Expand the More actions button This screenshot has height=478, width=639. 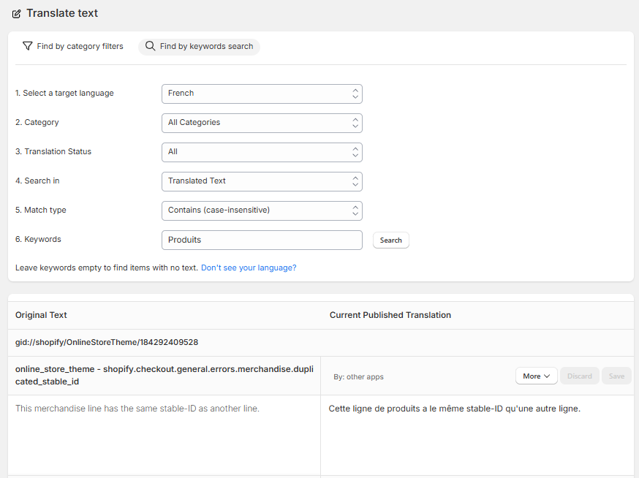click(537, 376)
